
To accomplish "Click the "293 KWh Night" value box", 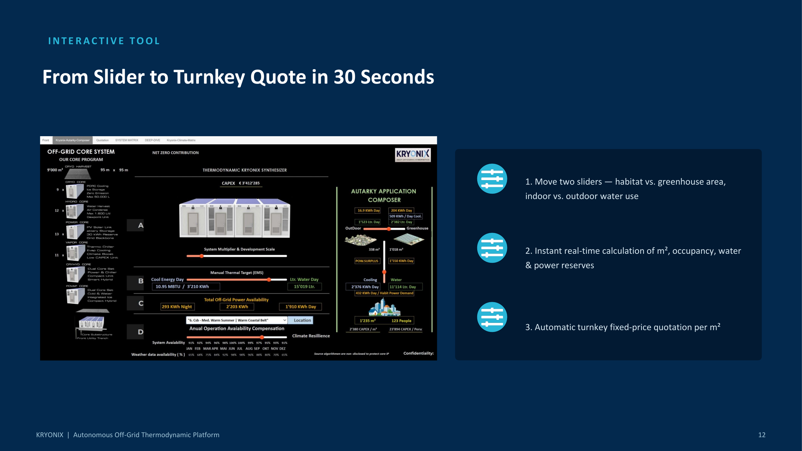I will pos(177,307).
